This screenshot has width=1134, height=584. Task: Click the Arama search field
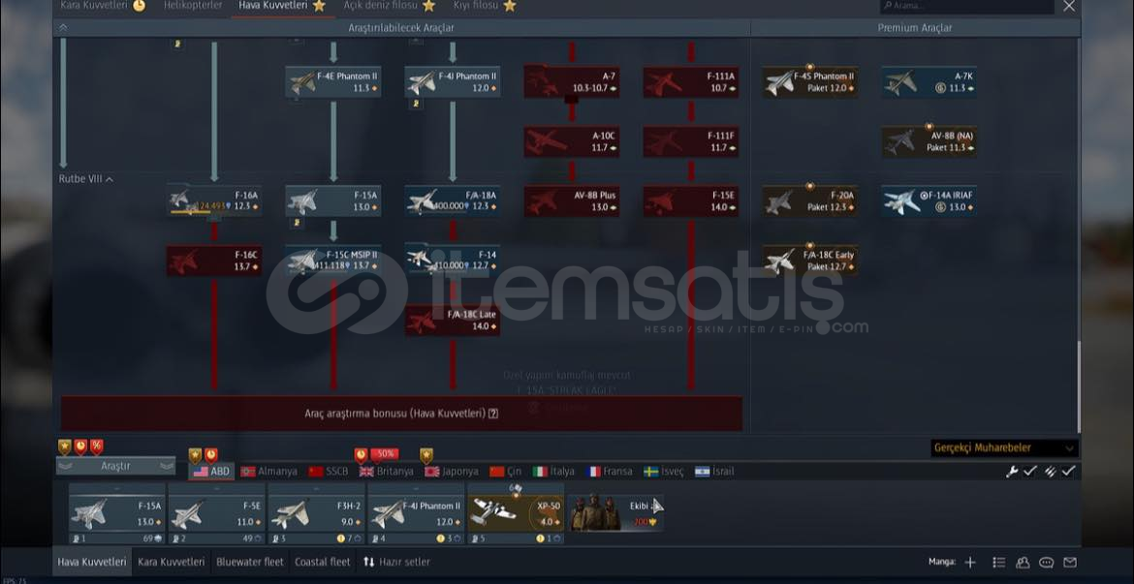pos(966,6)
